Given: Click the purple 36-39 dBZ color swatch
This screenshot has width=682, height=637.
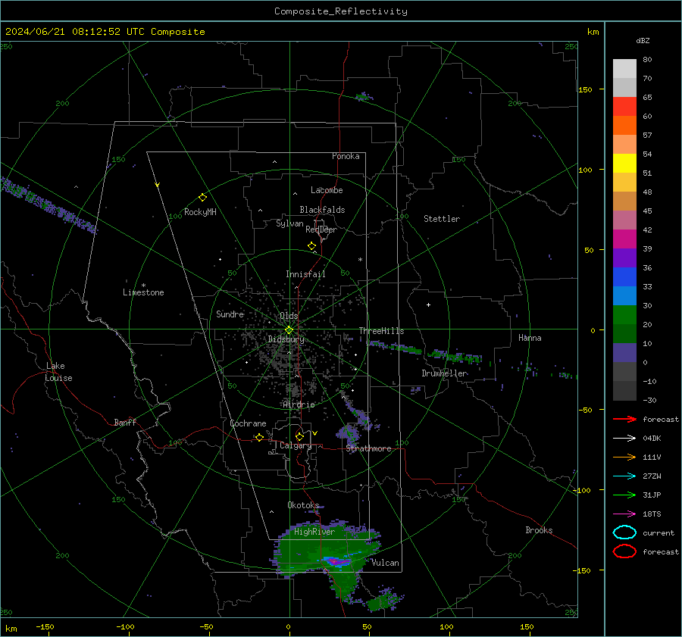Looking at the screenshot, I should [x=624, y=258].
